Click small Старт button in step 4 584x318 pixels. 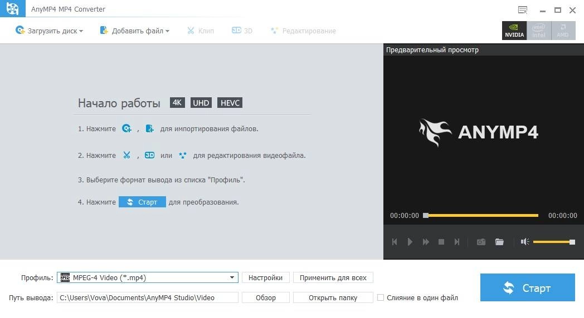click(142, 202)
